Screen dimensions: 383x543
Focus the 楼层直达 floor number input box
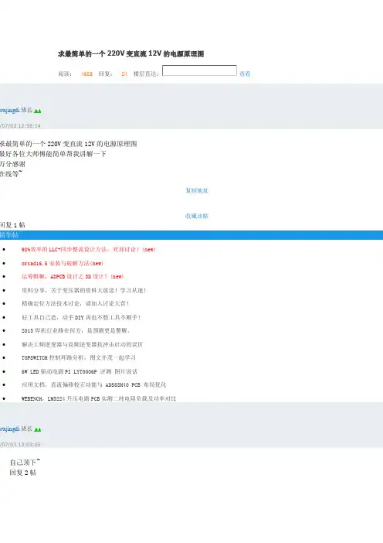pyautogui.click(x=199, y=70)
